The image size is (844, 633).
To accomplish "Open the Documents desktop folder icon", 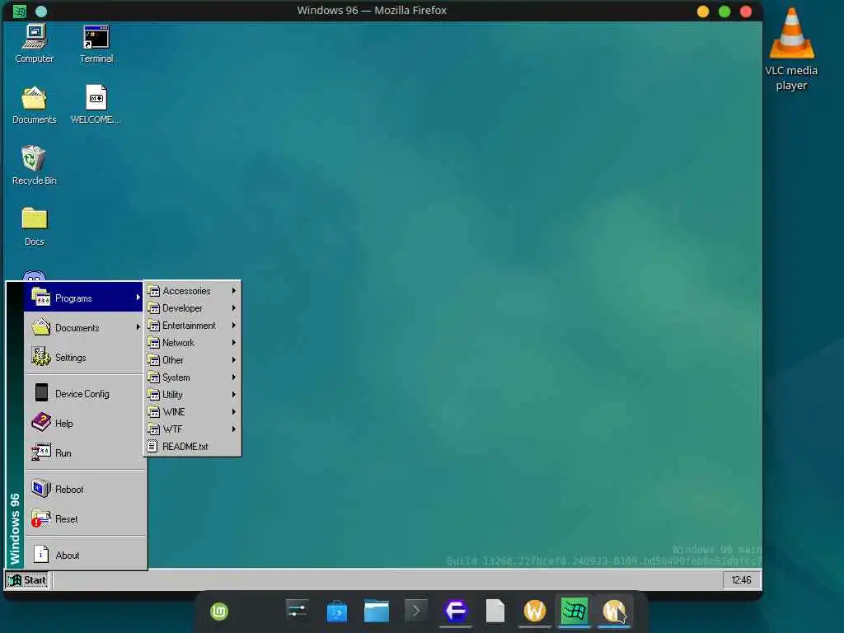I will click(35, 105).
